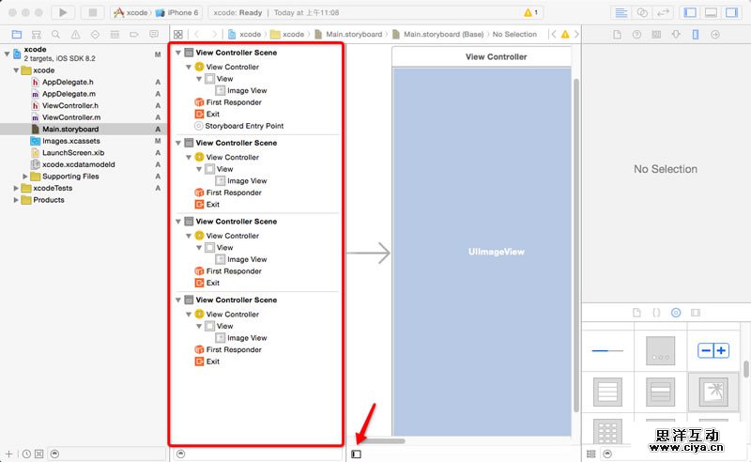Click Main.storyboard (Base) in jump bar
Image resolution: width=751 pixels, height=462 pixels.
[x=443, y=34]
